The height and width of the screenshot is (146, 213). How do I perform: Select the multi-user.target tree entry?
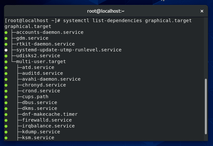pos(41,61)
